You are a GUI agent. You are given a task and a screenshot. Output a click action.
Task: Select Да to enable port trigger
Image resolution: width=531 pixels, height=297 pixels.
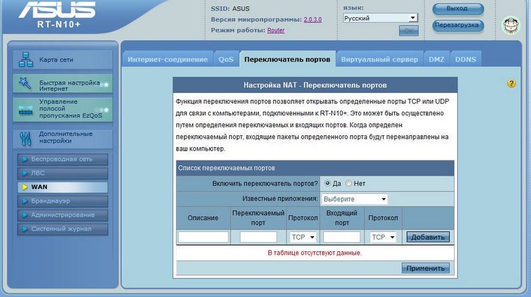(x=327, y=184)
